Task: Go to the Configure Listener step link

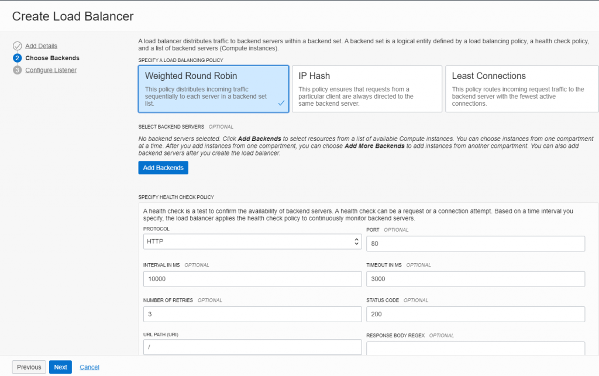Action: click(51, 70)
